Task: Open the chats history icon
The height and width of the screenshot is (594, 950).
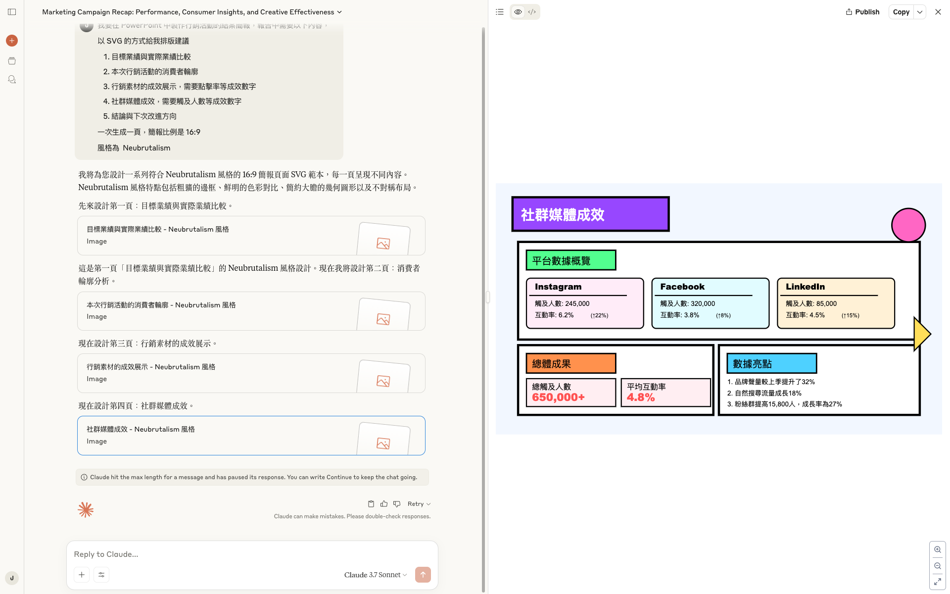Action: point(12,79)
